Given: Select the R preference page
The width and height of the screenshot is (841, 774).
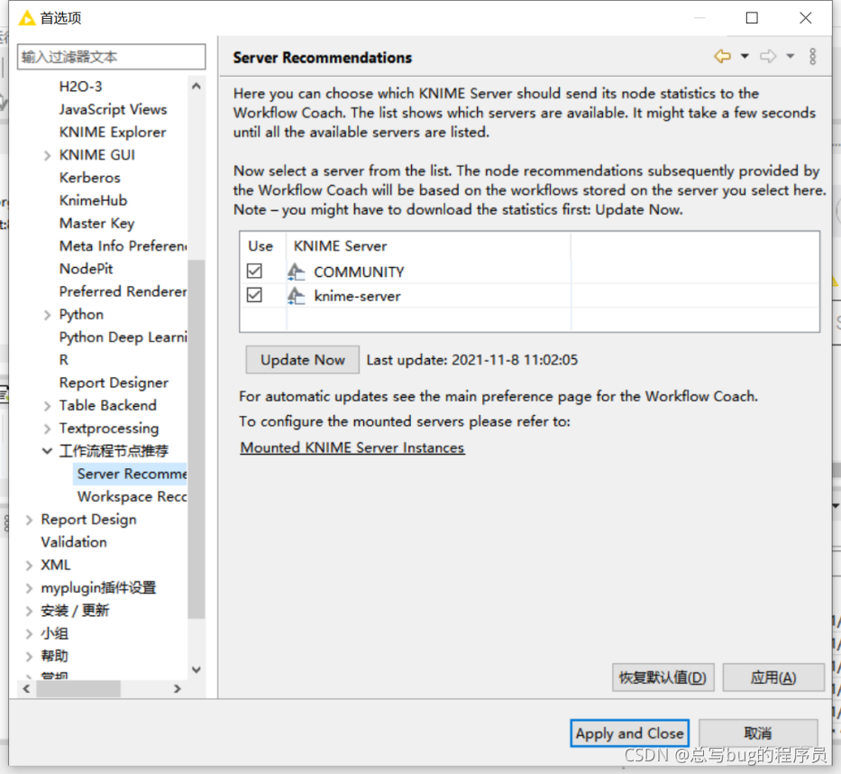Looking at the screenshot, I should (64, 360).
